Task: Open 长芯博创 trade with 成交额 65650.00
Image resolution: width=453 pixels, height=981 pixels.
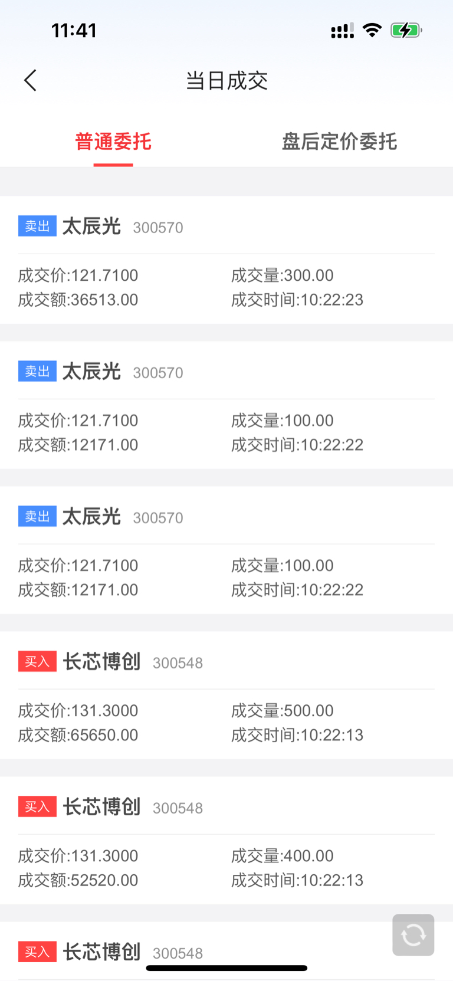Action: (x=226, y=695)
